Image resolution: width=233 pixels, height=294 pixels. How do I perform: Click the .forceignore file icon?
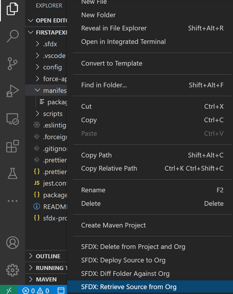37,137
